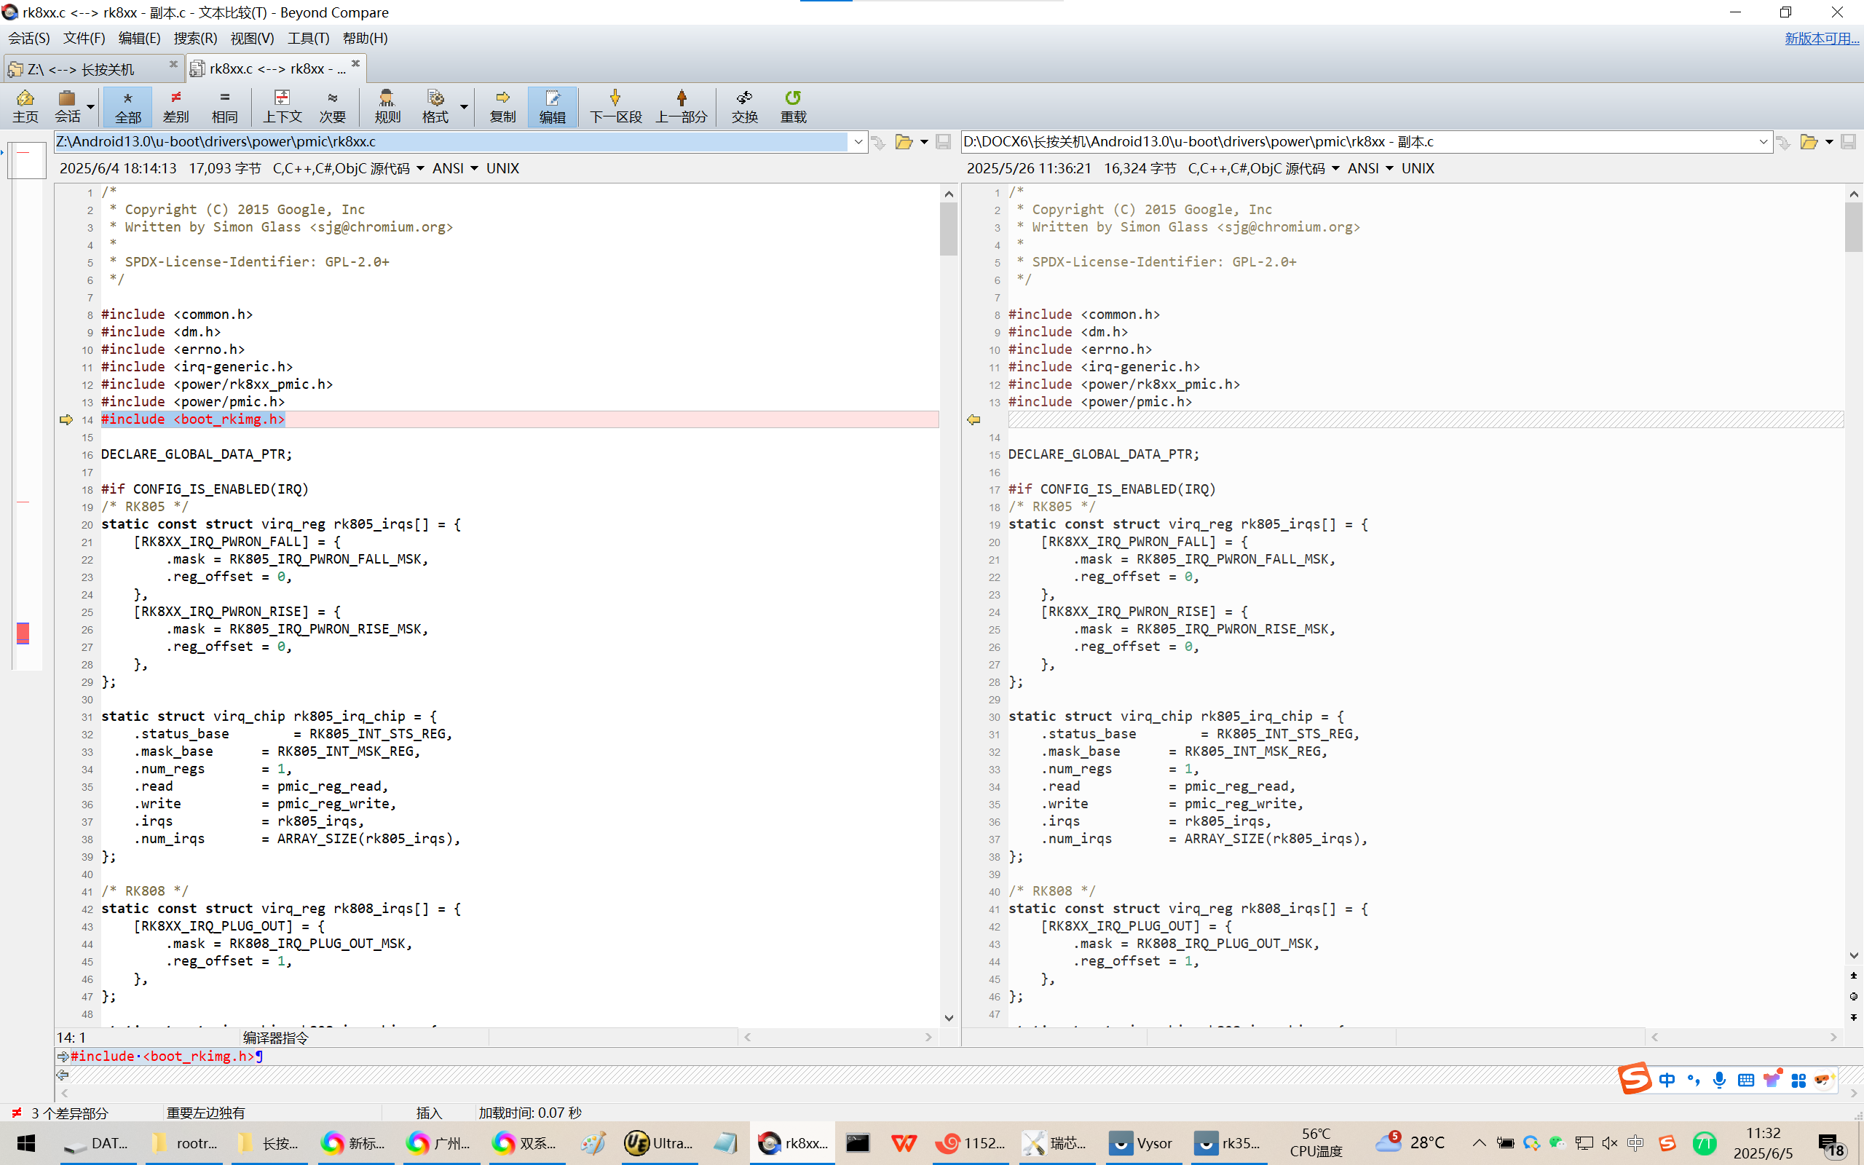
Task: Click left pane open-file folder icon
Action: click(904, 142)
